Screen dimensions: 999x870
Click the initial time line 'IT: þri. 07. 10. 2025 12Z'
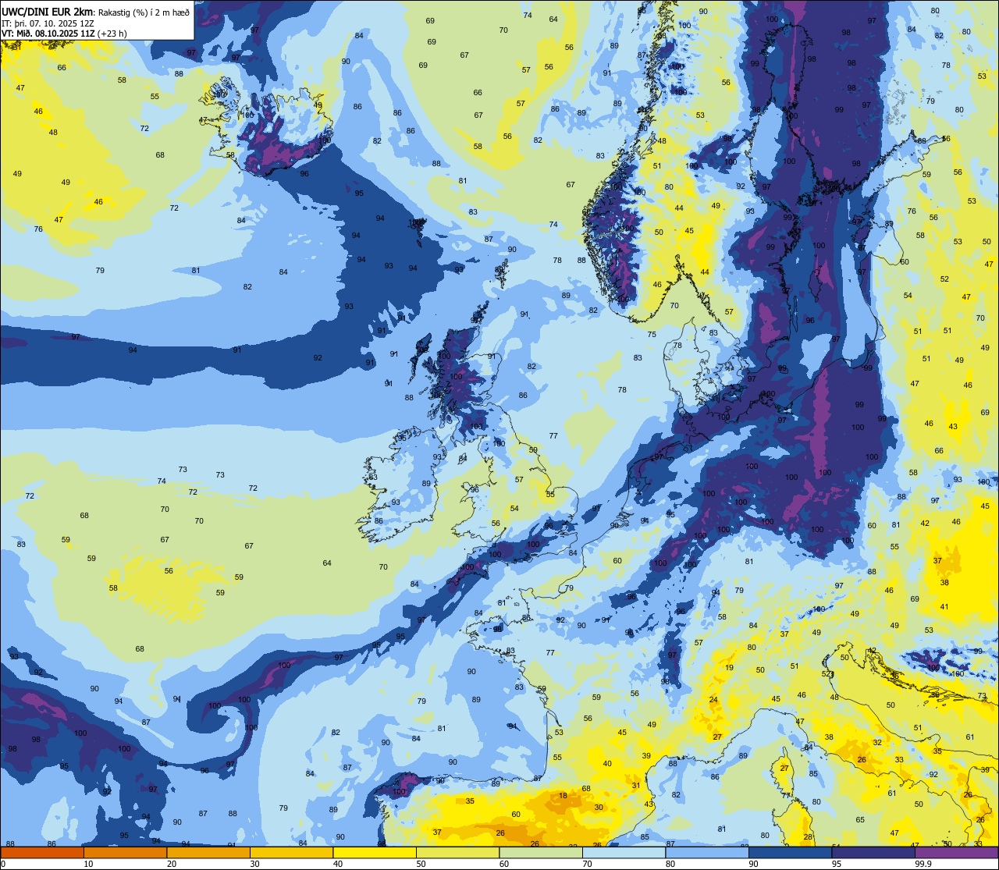point(48,23)
